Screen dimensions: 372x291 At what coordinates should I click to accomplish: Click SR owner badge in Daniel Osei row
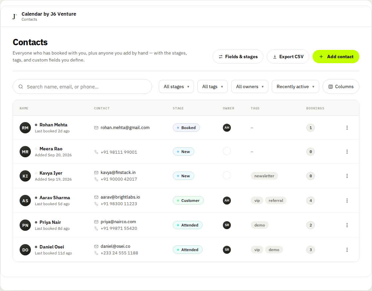tap(227, 250)
